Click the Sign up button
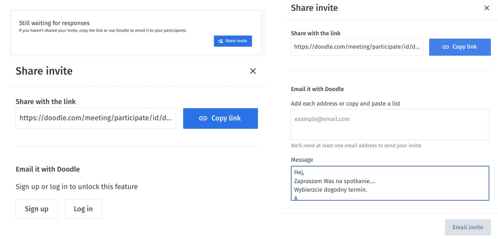Image resolution: width=498 pixels, height=239 pixels. pyautogui.click(x=36, y=209)
